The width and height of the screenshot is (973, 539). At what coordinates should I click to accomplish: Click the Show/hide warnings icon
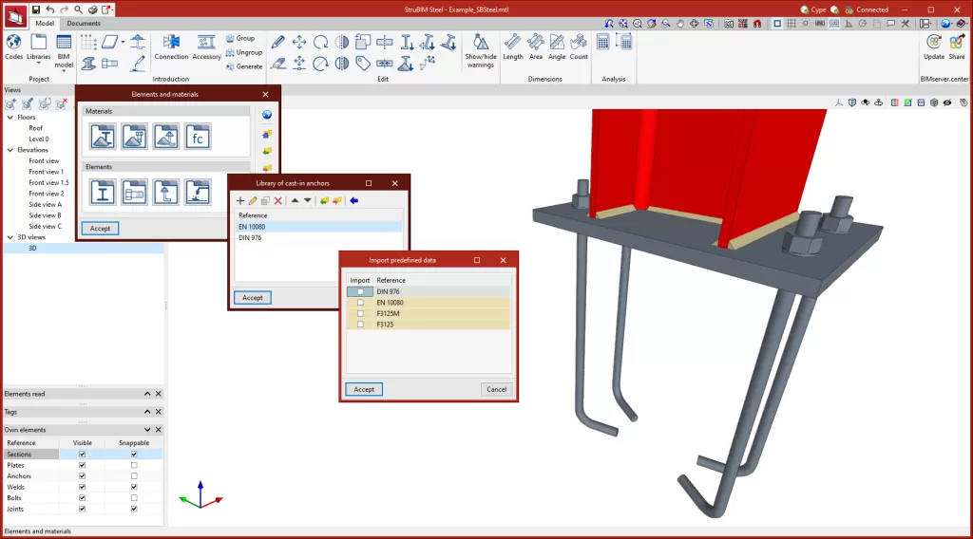pos(481,46)
